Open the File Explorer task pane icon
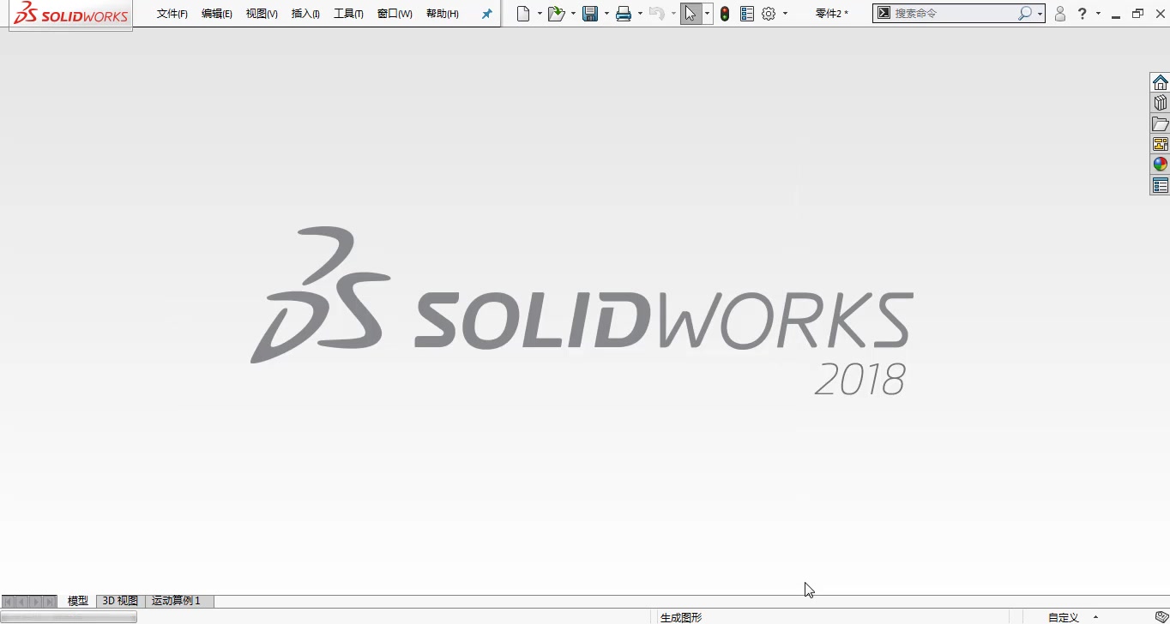 click(x=1160, y=123)
